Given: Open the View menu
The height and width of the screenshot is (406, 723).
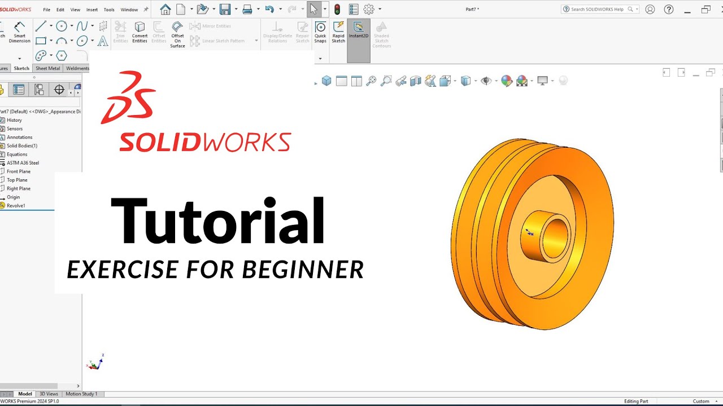Looking at the screenshot, I should (75, 10).
